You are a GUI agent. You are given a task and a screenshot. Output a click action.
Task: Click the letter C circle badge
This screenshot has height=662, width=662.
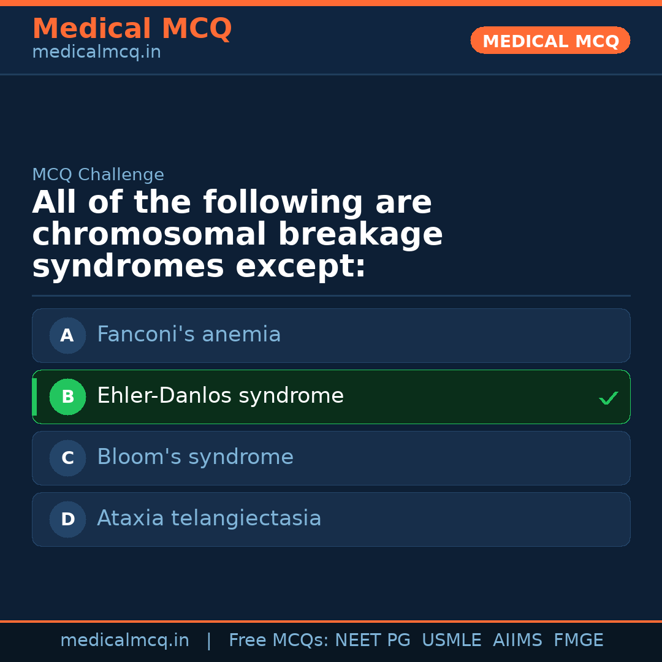(67, 458)
